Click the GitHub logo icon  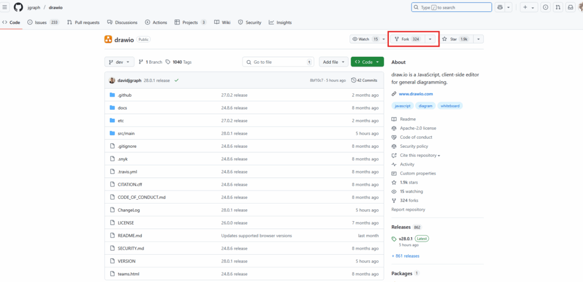[18, 7]
